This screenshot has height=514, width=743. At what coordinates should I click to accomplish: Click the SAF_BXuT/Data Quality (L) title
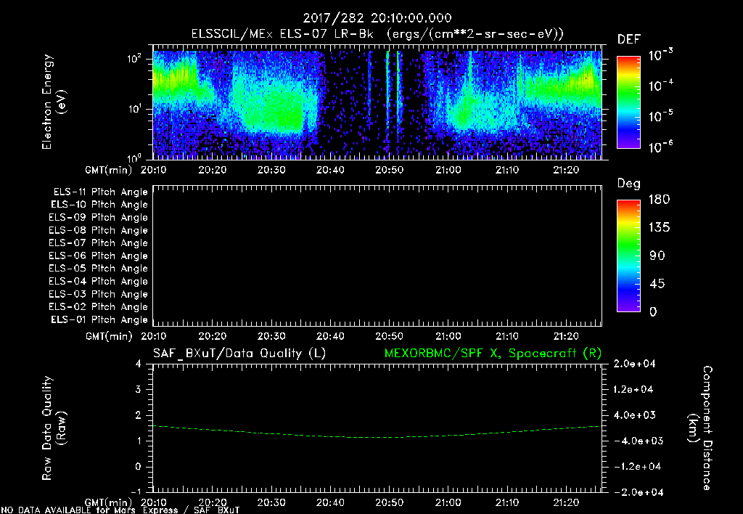coord(239,354)
